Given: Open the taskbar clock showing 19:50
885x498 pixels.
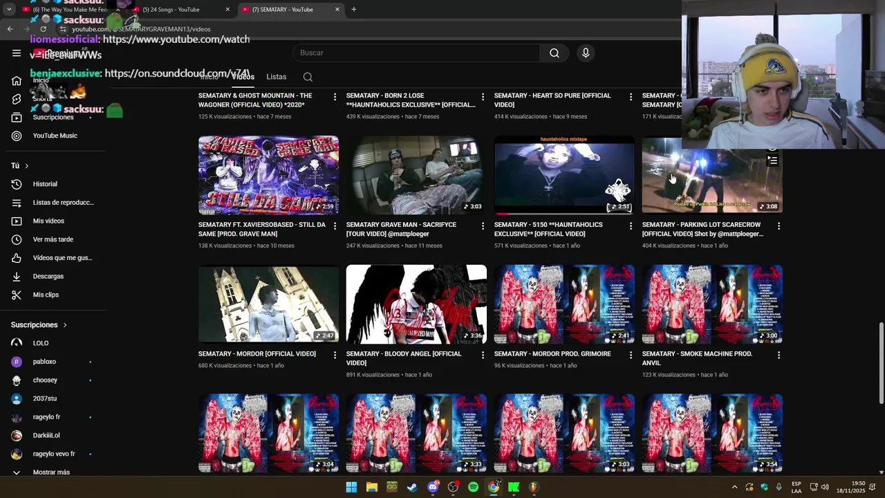Looking at the screenshot, I should point(850,487).
